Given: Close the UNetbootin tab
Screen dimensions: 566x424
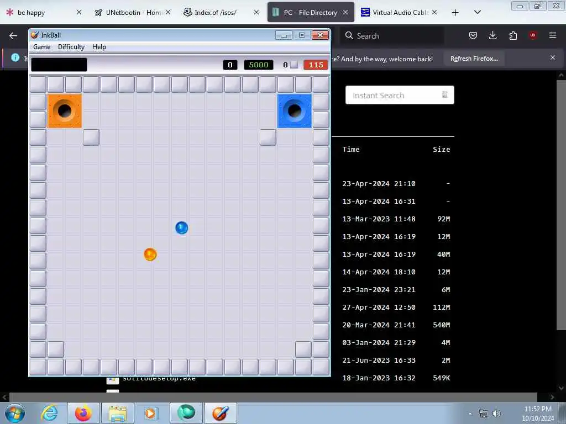Looking at the screenshot, I should [168, 13].
